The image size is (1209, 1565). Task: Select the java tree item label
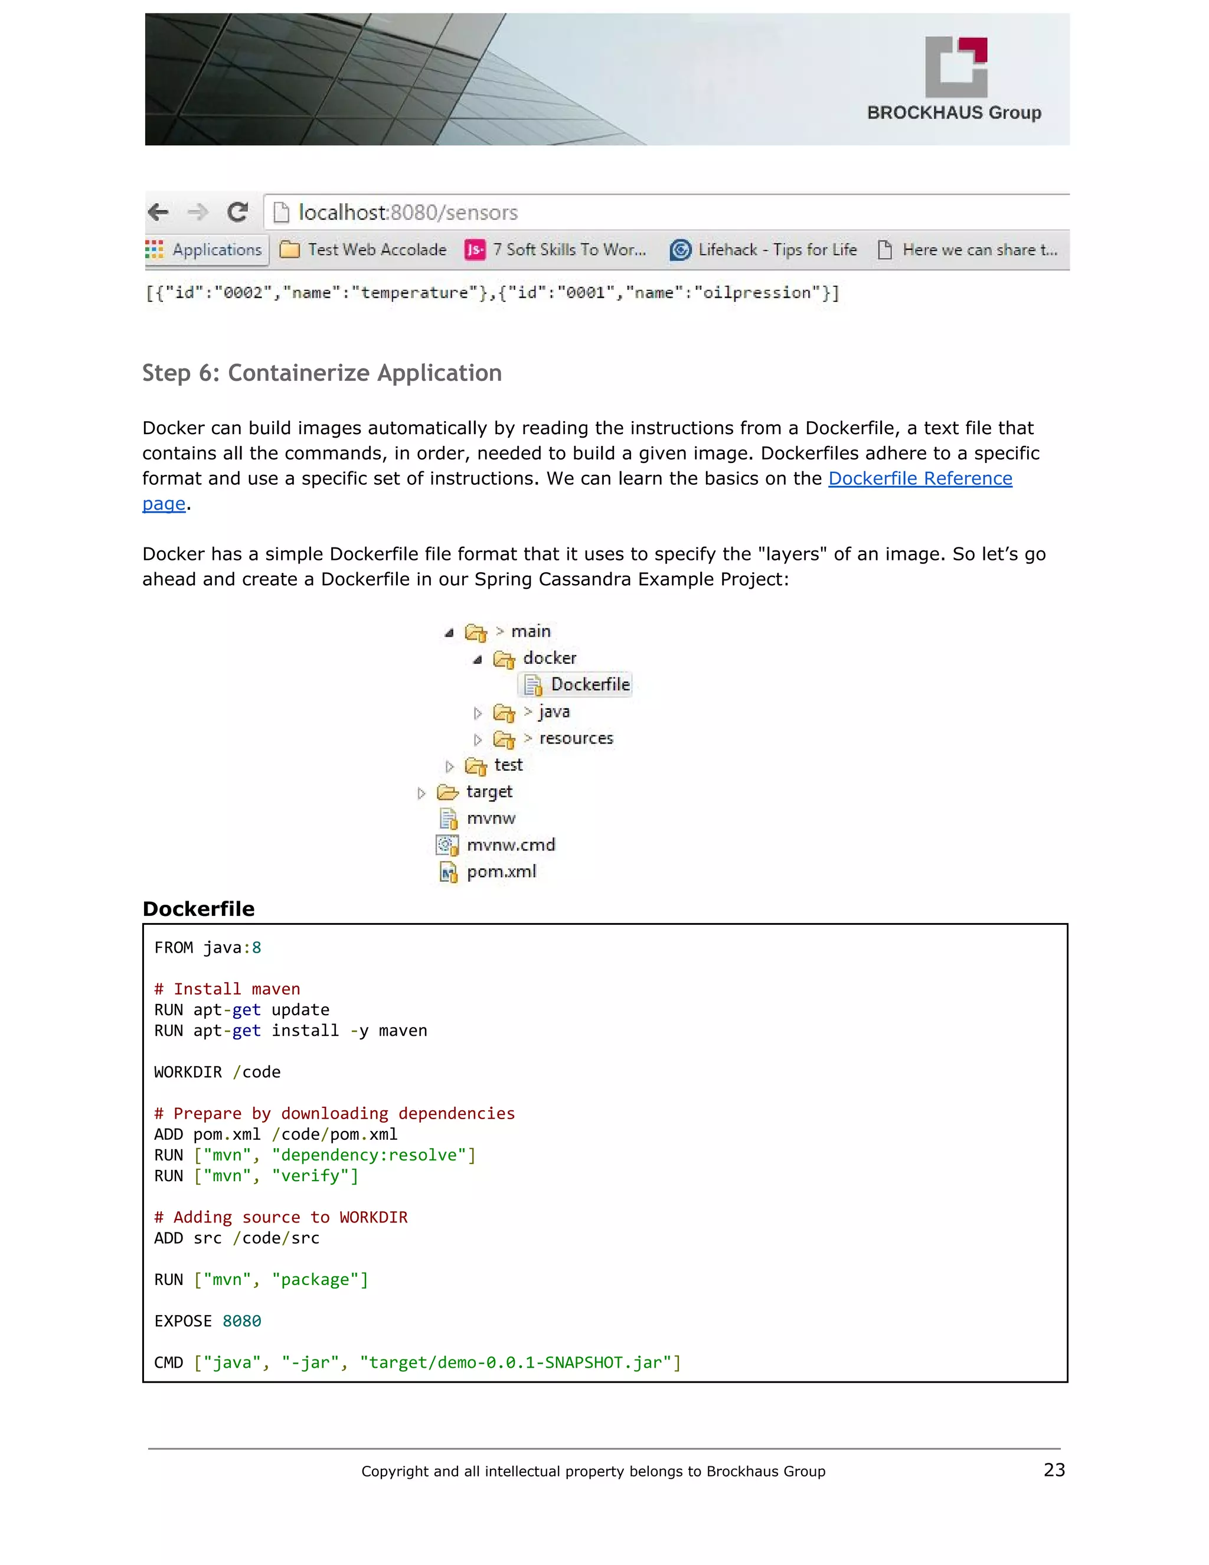click(554, 712)
